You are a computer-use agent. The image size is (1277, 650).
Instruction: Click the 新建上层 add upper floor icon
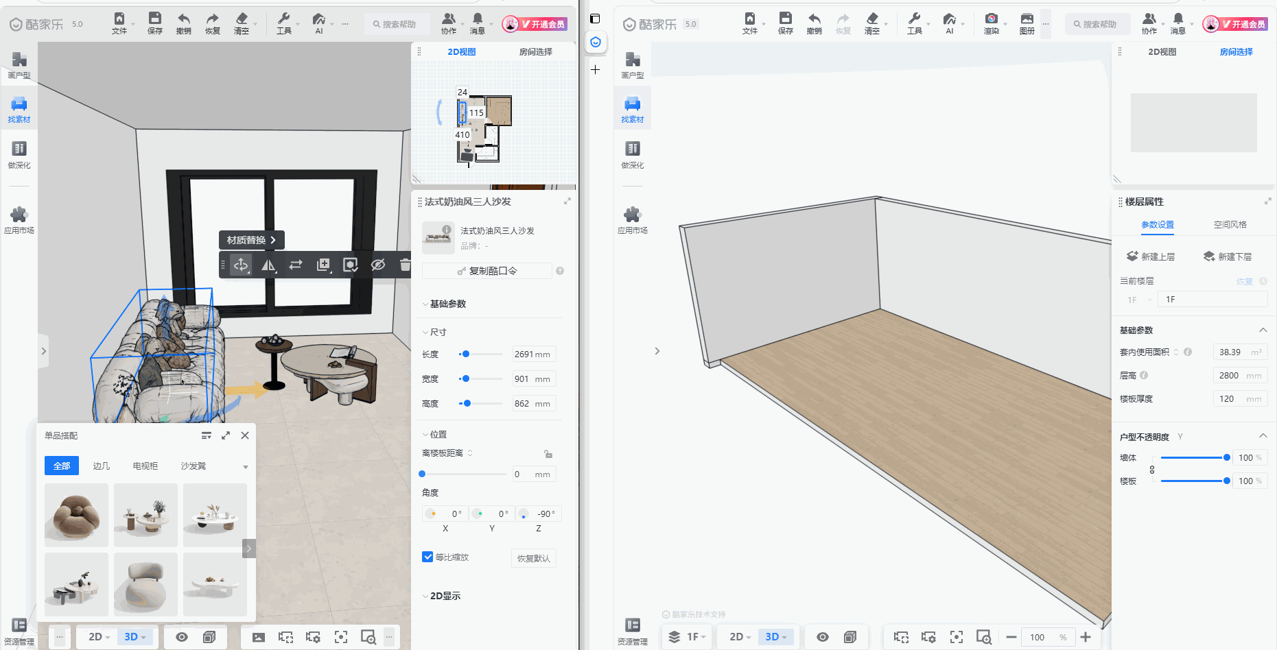point(1132,256)
